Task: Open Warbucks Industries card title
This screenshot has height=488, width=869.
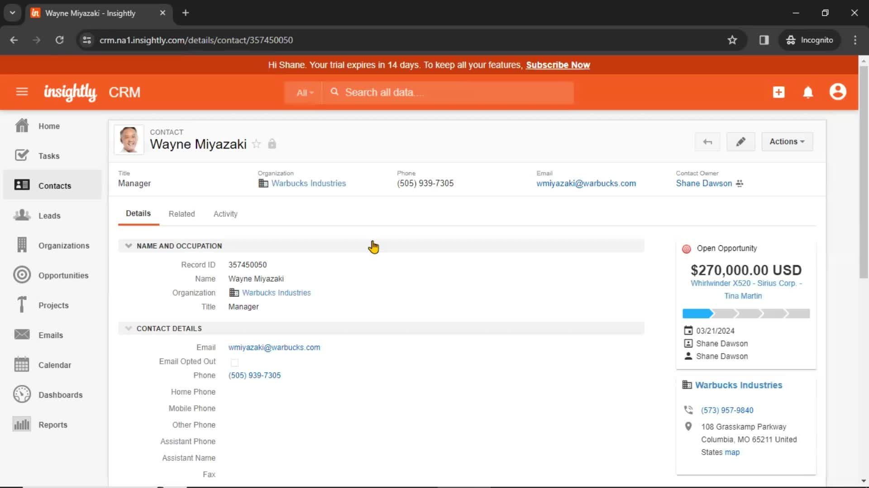Action: [738, 385]
